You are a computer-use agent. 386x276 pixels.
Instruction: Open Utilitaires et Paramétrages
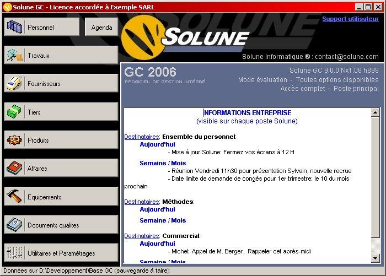[61, 253]
